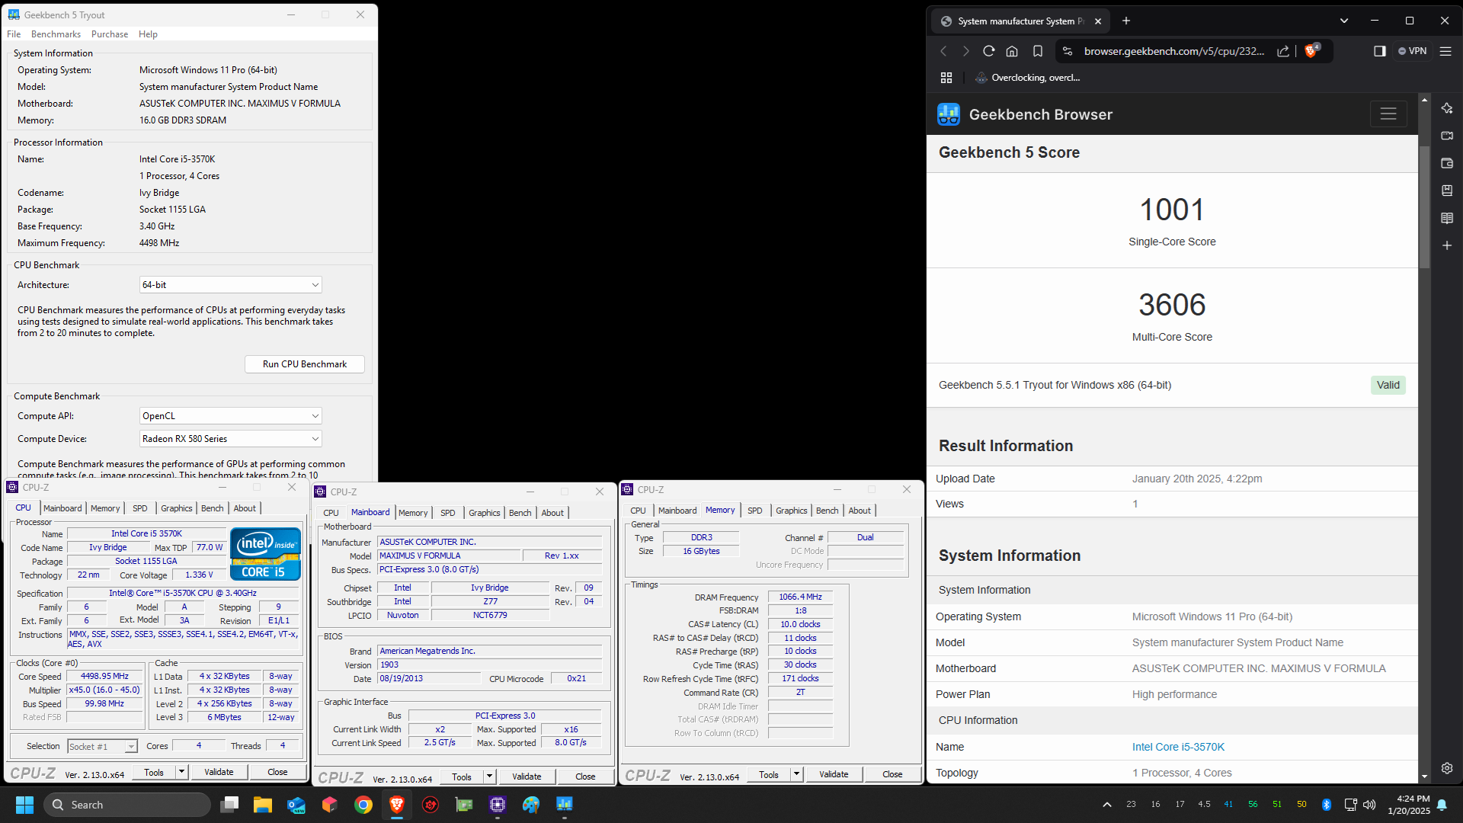Screen dimensions: 1463x823
Task: Click browser forward arrow icon
Action: pos(966,51)
